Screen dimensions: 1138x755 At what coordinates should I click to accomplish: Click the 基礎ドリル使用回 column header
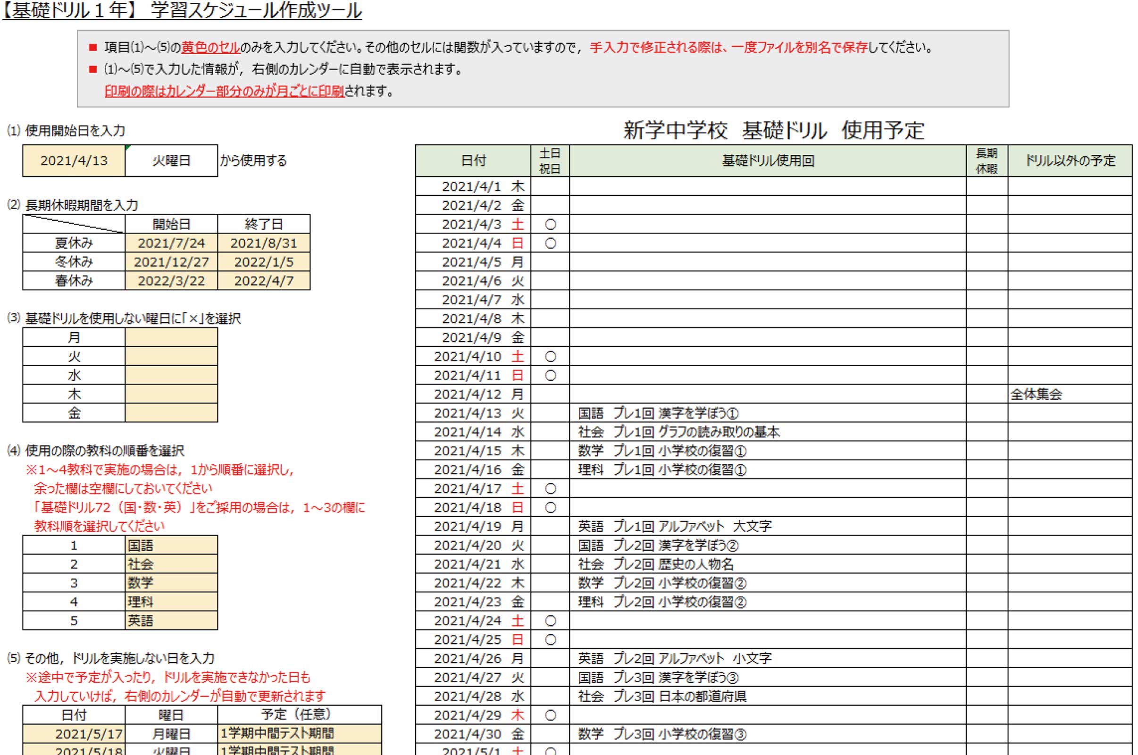768,160
